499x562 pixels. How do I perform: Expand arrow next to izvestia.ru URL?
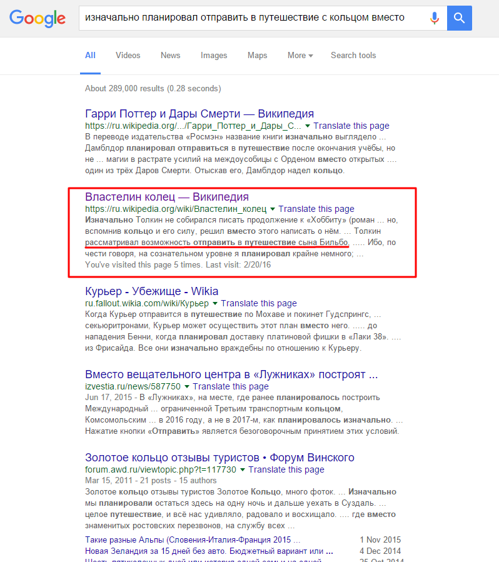pyautogui.click(x=187, y=386)
